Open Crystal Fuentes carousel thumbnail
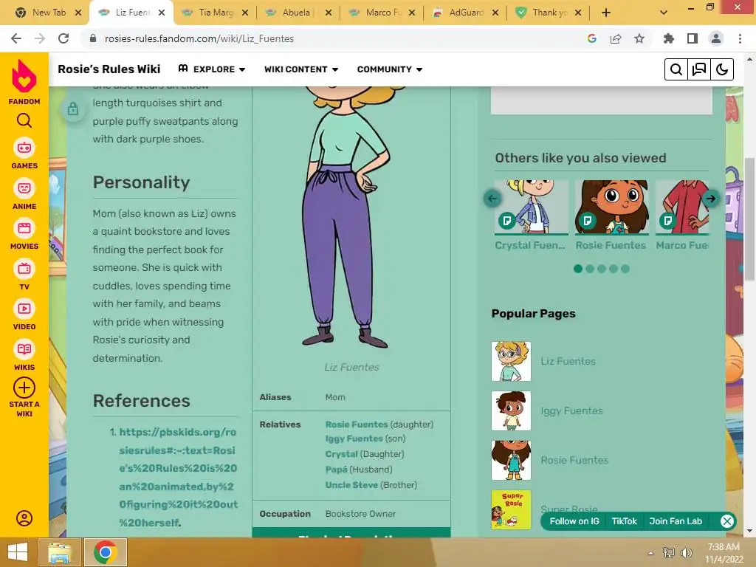 pos(532,207)
